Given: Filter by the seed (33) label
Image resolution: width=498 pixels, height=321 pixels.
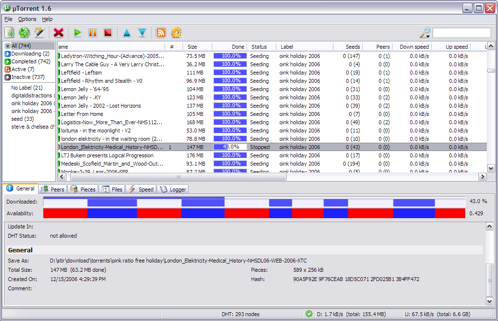Looking at the screenshot, I should (x=22, y=119).
